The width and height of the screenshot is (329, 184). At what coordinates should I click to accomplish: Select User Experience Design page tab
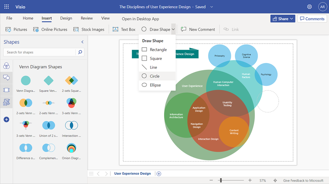[132, 173]
